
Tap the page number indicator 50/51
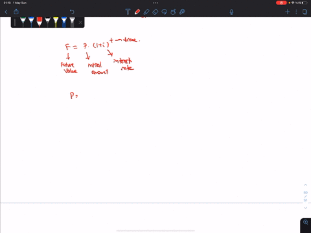click(305, 196)
